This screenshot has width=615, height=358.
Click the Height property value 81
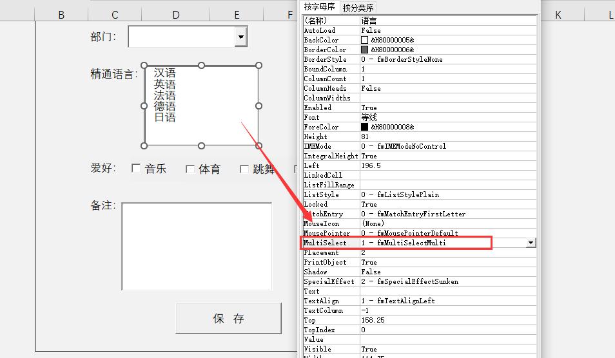click(365, 137)
